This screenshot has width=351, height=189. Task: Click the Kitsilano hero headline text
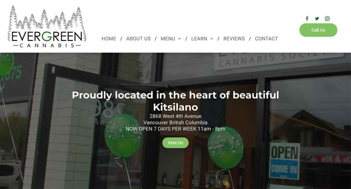(x=175, y=101)
